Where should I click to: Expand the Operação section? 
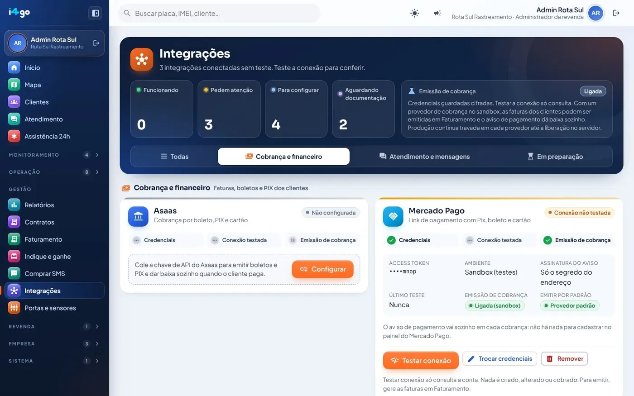click(55, 172)
